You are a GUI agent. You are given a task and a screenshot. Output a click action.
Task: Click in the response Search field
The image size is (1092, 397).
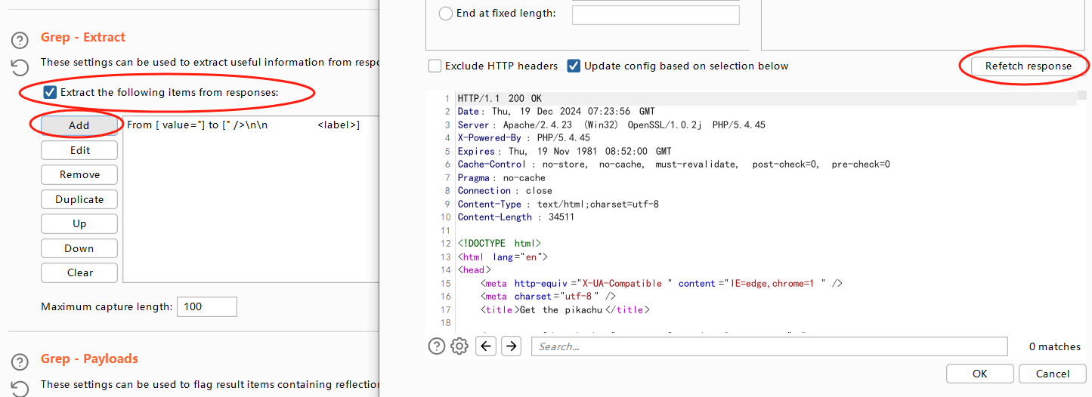pyautogui.click(x=769, y=346)
